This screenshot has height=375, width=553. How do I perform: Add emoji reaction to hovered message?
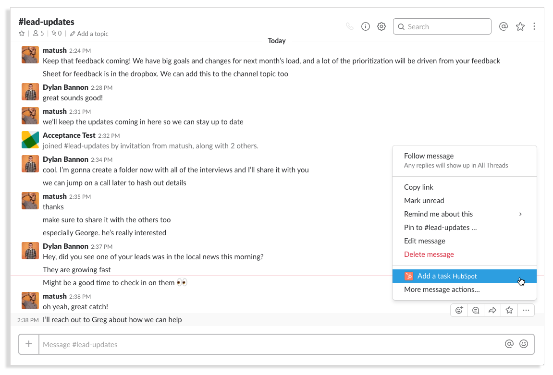459,310
